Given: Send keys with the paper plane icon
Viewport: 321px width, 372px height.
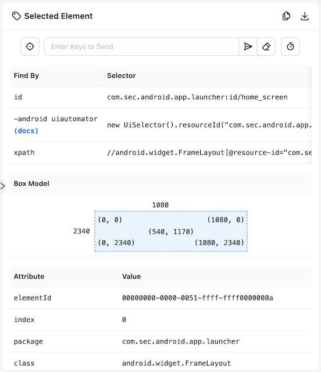Looking at the screenshot, I should [248, 46].
